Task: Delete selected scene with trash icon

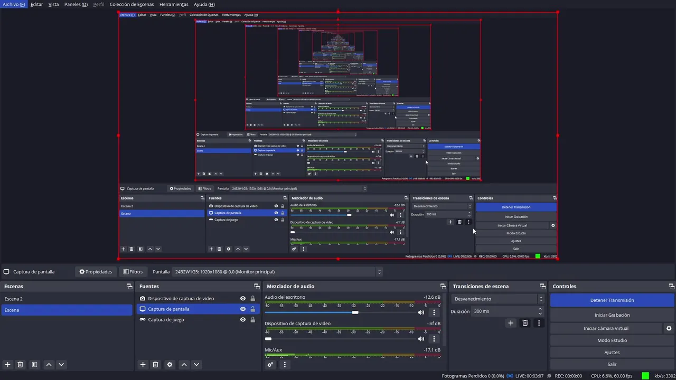Action: coord(20,365)
